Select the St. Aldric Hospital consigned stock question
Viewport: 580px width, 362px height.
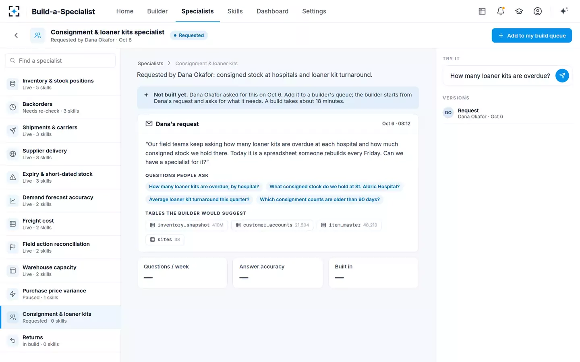pyautogui.click(x=335, y=187)
